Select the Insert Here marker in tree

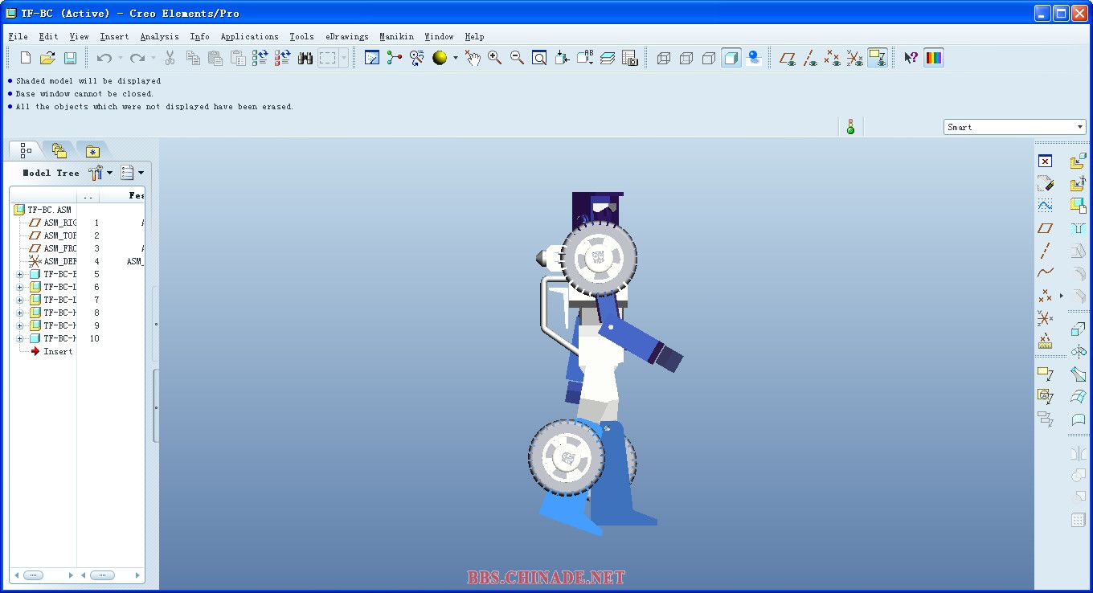click(x=51, y=351)
